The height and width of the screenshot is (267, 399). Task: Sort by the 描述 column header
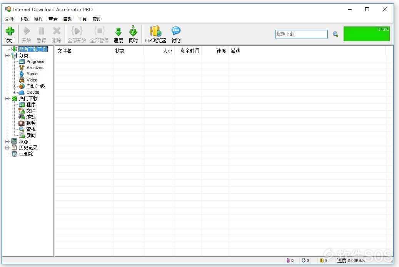pos(307,51)
